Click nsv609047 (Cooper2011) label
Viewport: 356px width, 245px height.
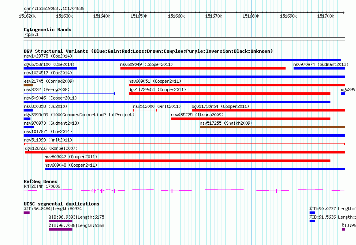(71, 157)
